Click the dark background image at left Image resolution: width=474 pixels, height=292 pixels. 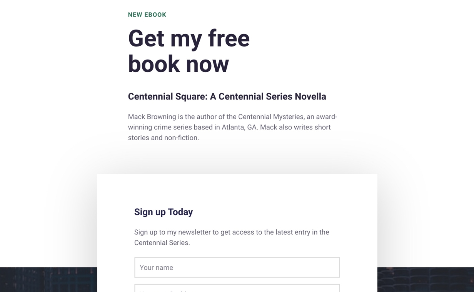coord(48,280)
